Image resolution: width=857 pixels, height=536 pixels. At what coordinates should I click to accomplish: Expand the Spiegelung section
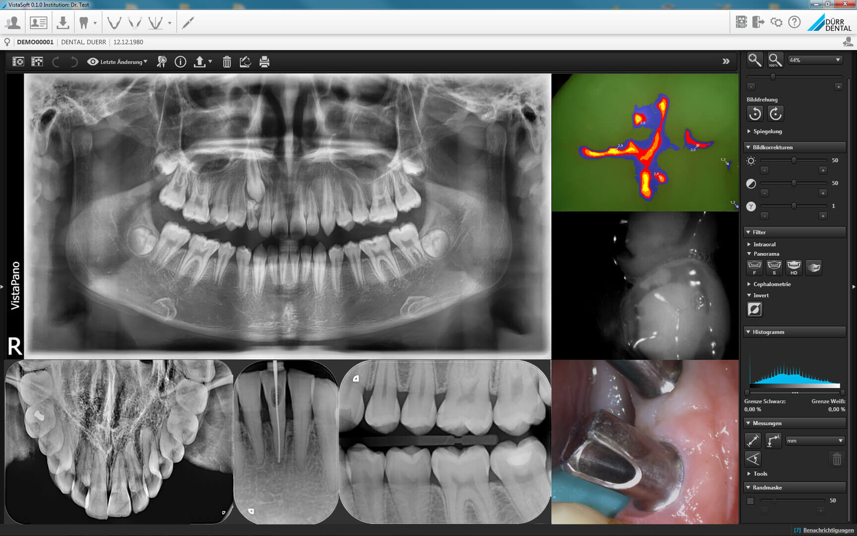(x=767, y=132)
